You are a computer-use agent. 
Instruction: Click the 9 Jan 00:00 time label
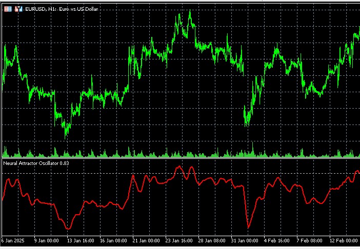tap(46, 240)
